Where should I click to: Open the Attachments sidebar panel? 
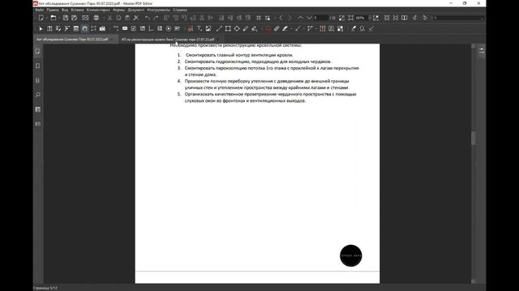click(x=38, y=81)
